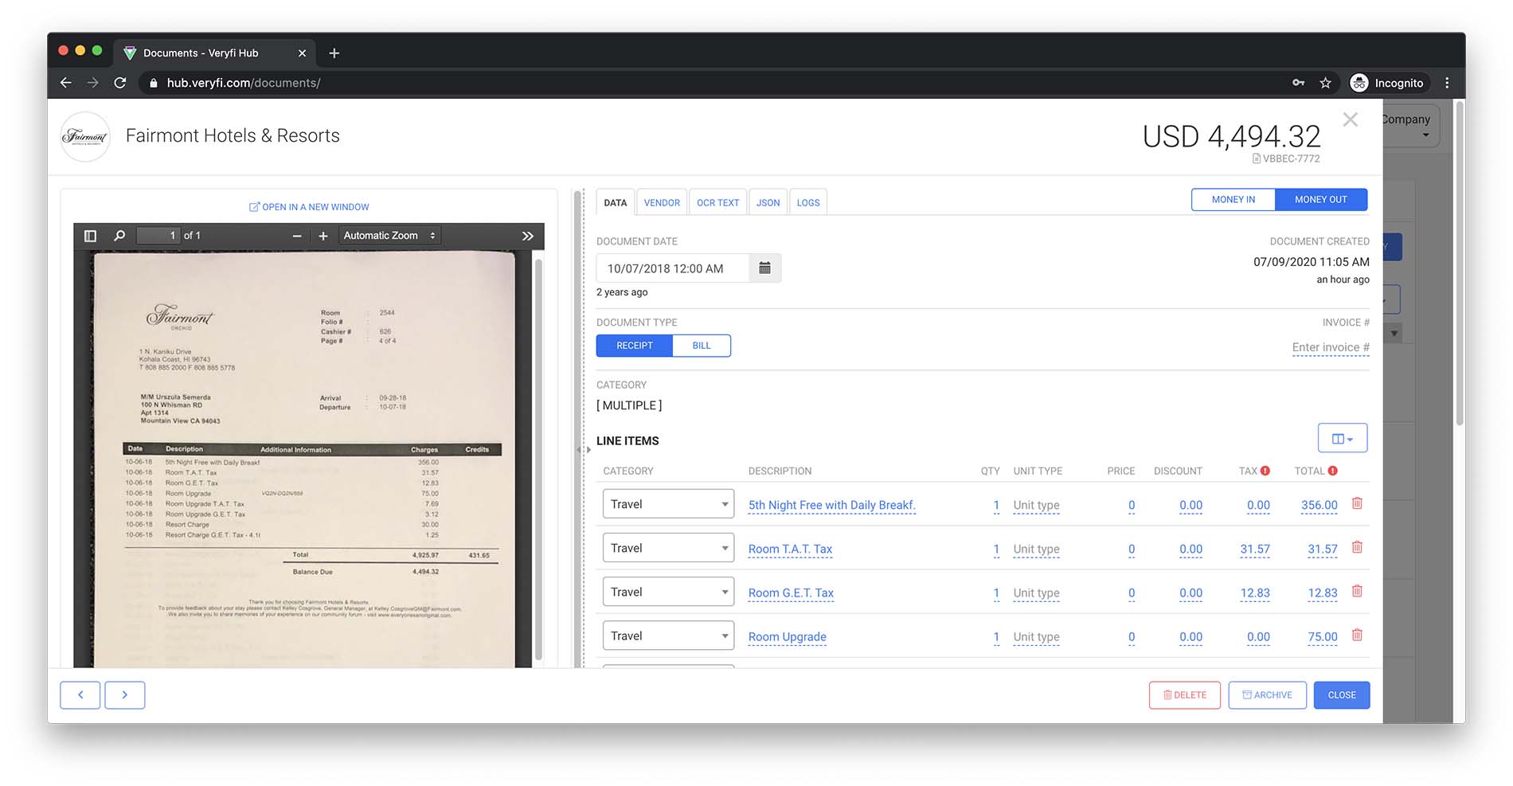
Task: Zoom out the PDF with minus icon
Action: 297,236
